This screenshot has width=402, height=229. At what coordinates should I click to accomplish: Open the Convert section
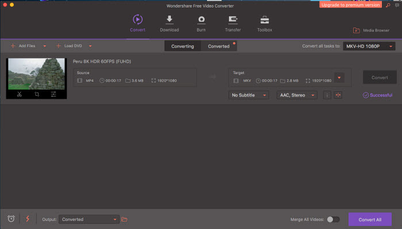tap(137, 24)
